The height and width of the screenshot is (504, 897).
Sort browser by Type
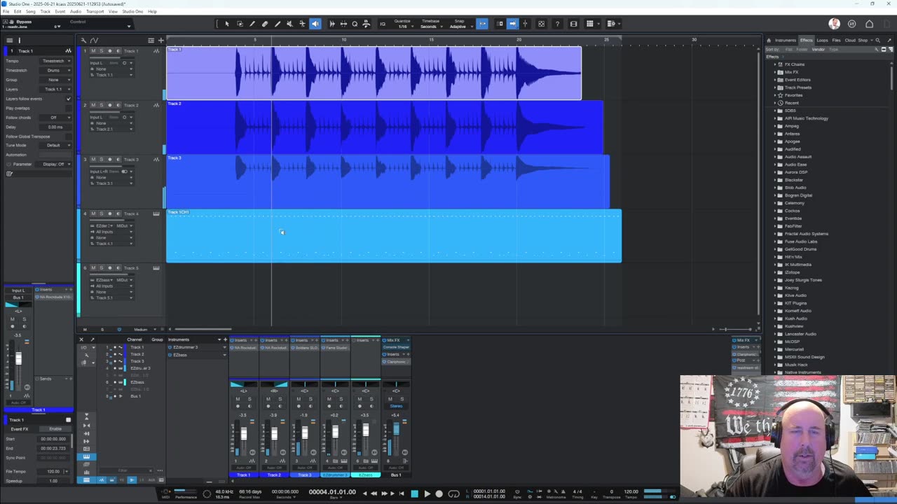pyautogui.click(x=833, y=50)
